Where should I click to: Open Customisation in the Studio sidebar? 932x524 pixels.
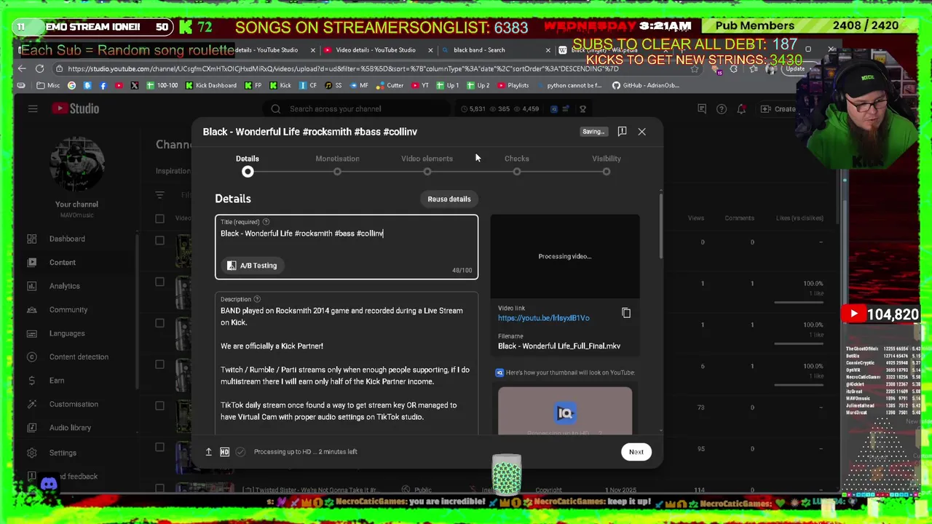74,404
